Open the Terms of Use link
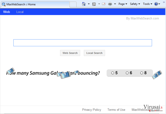This screenshot has height=114, width=166. tap(116, 110)
